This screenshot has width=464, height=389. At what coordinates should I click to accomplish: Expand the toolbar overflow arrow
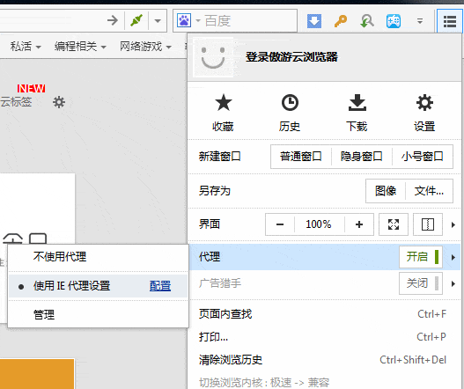[420, 21]
